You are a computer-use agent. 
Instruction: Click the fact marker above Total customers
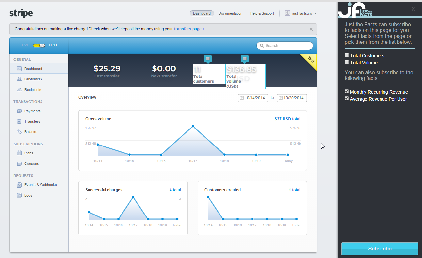coord(208,59)
